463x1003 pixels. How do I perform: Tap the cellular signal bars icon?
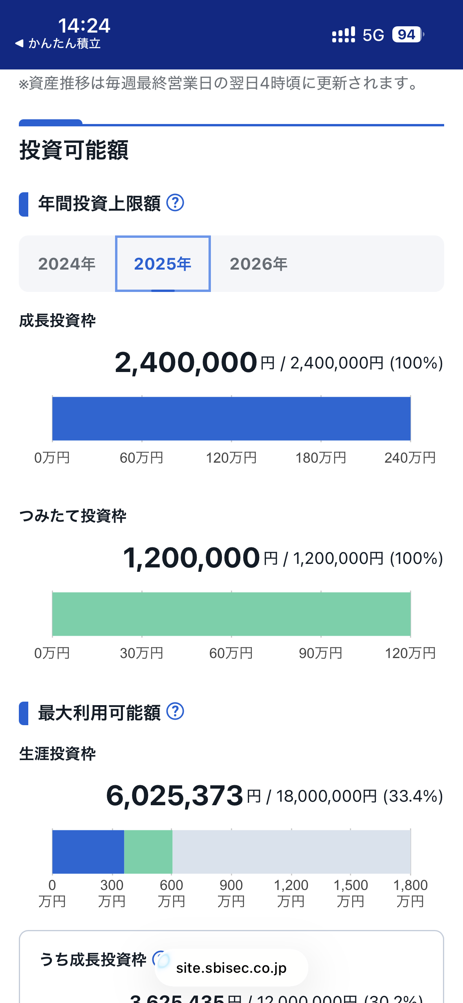pyautogui.click(x=343, y=35)
